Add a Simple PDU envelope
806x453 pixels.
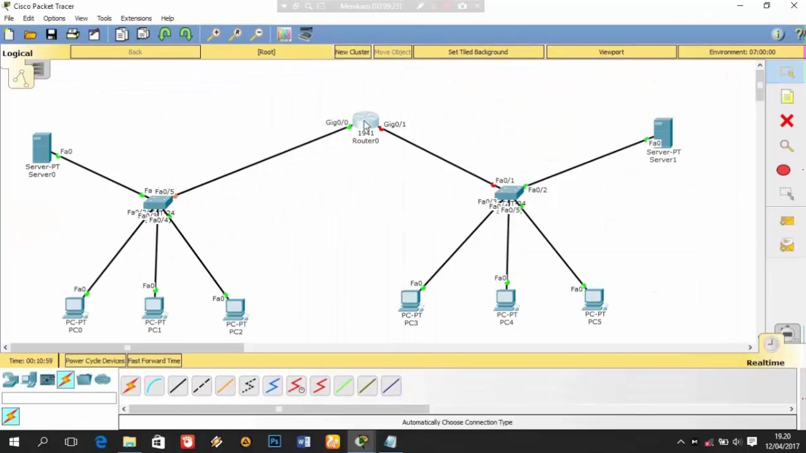[x=786, y=220]
